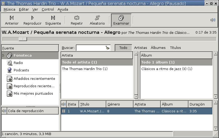Click the song position slider handle
219x138 pixels.
coord(23,39)
